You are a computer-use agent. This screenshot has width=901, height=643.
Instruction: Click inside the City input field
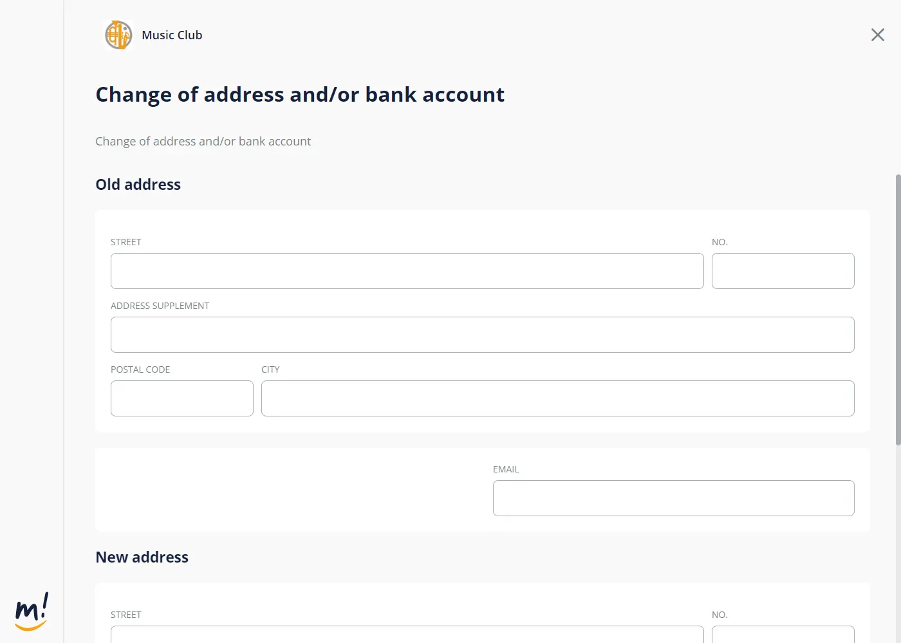(x=558, y=398)
